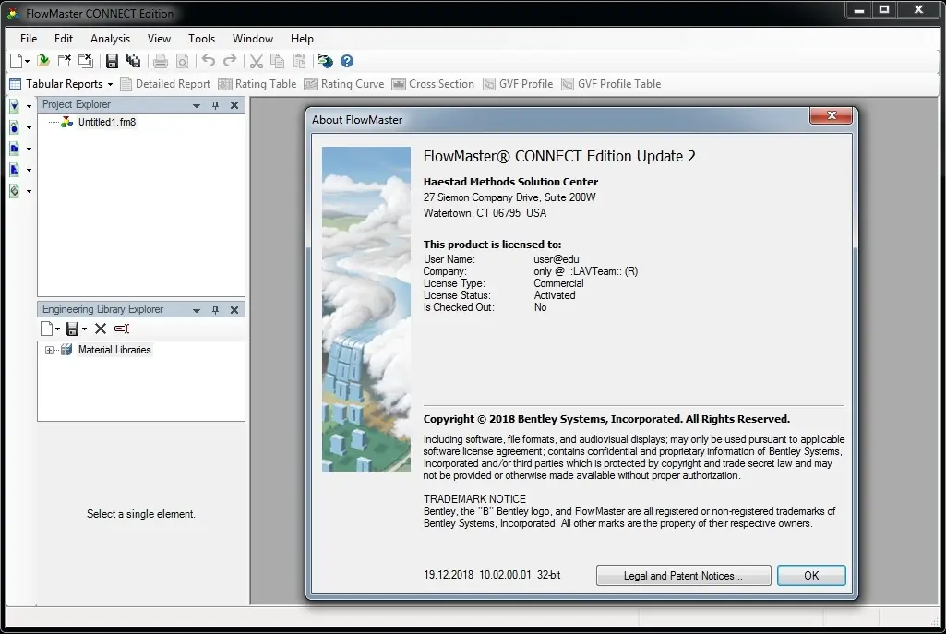Viewport: 946px width, 634px height.
Task: Click the delete X icon in Engineering Library toolbar
Action: (101, 329)
